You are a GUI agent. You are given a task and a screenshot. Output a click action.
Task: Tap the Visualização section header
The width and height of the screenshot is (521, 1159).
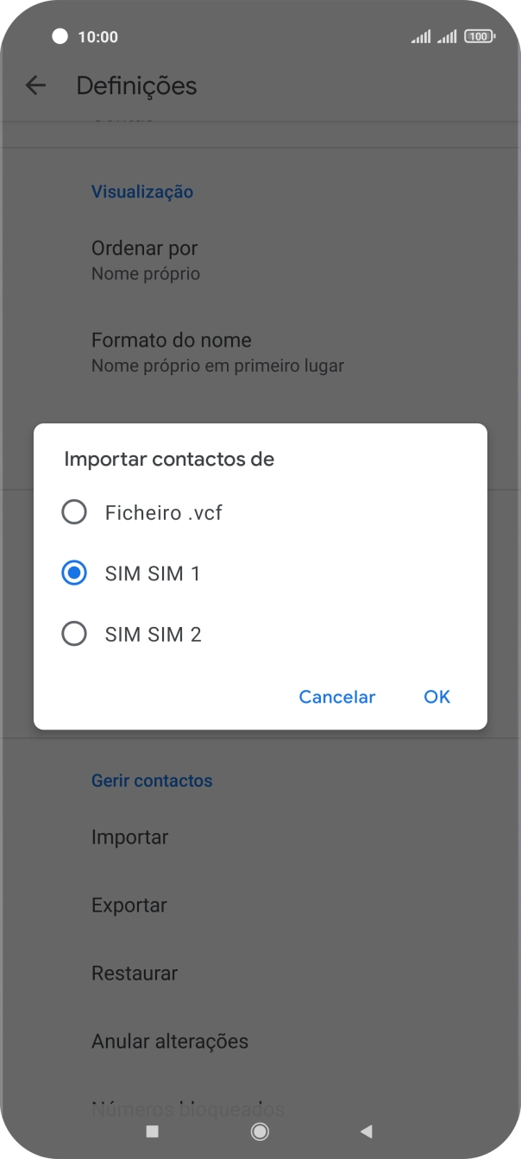[x=141, y=191]
